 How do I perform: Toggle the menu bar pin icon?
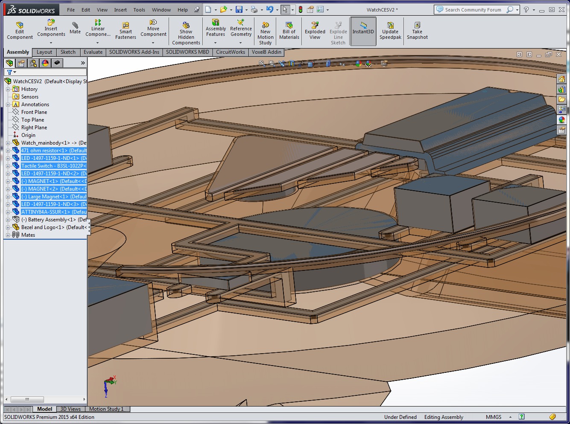click(x=197, y=9)
